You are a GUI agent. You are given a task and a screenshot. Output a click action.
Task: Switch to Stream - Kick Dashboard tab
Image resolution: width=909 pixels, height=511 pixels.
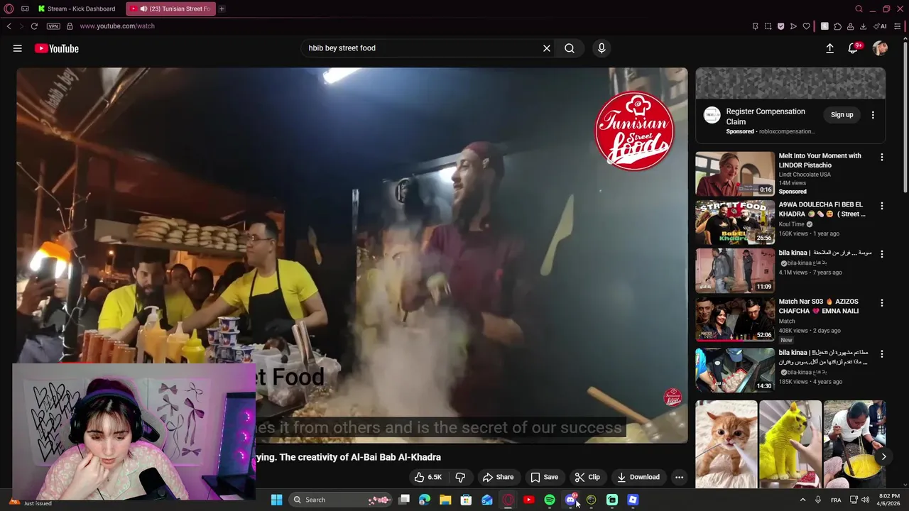[77, 9]
